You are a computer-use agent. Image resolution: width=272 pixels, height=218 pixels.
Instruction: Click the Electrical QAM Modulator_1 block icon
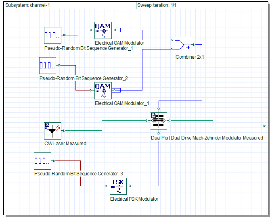pyautogui.click(x=103, y=90)
